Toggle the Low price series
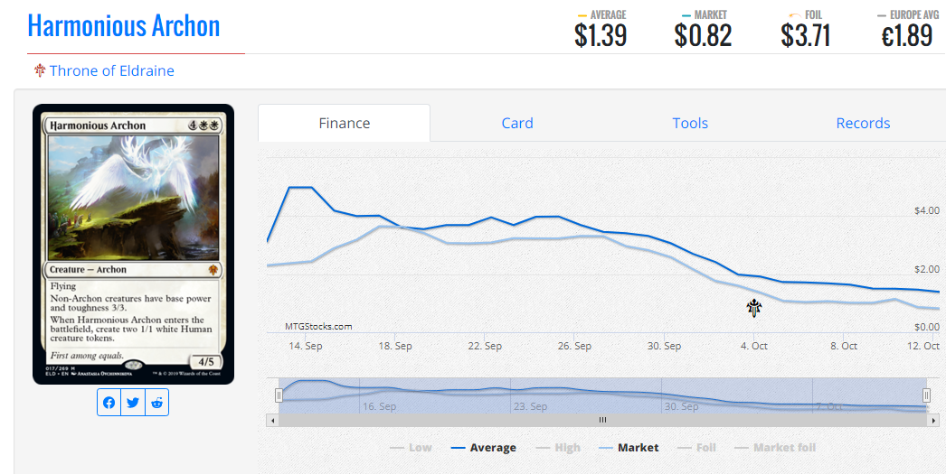This screenshot has height=474, width=946. [x=411, y=448]
